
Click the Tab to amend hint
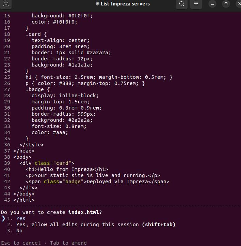[x=68, y=243]
